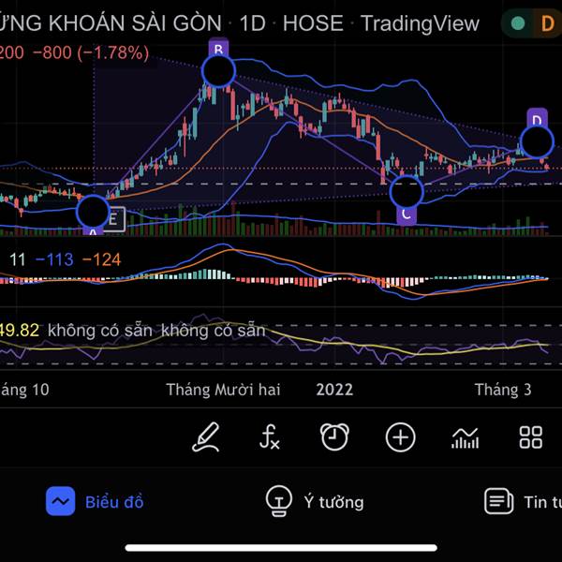Tap MACD value −113
This screenshot has height=562, width=562.
pos(54,259)
